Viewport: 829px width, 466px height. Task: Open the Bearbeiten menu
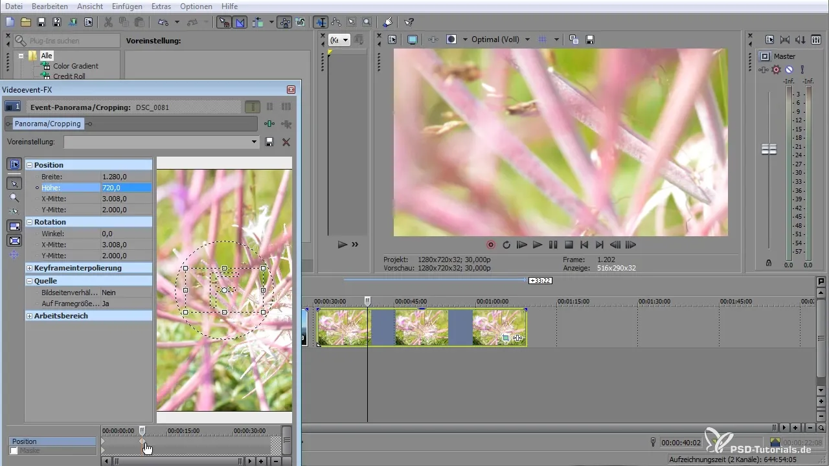click(x=50, y=6)
